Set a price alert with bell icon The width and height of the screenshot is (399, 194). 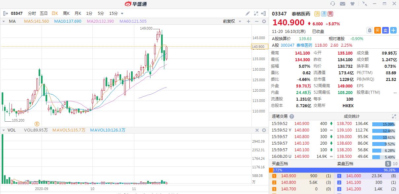370,30
